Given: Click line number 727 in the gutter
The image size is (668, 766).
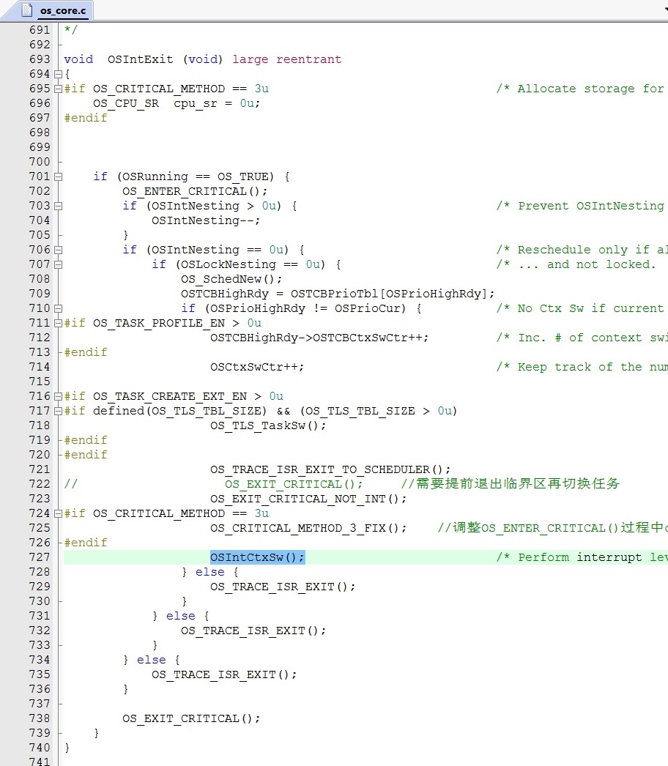Looking at the screenshot, I should (39, 557).
